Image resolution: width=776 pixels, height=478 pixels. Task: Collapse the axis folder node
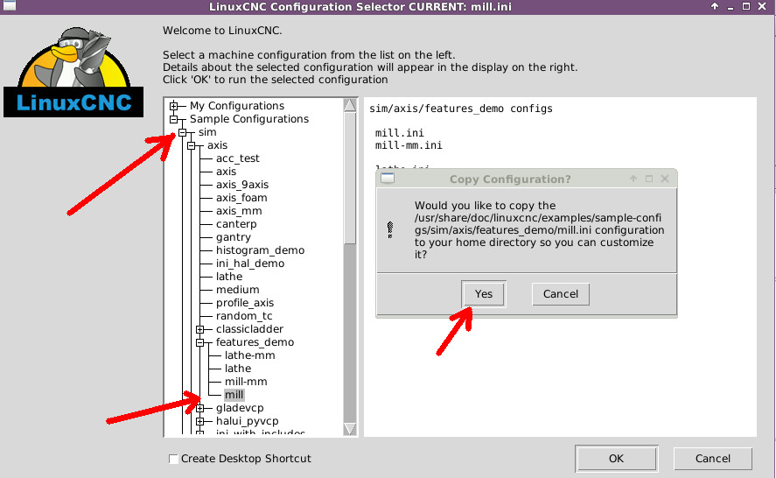pos(192,145)
